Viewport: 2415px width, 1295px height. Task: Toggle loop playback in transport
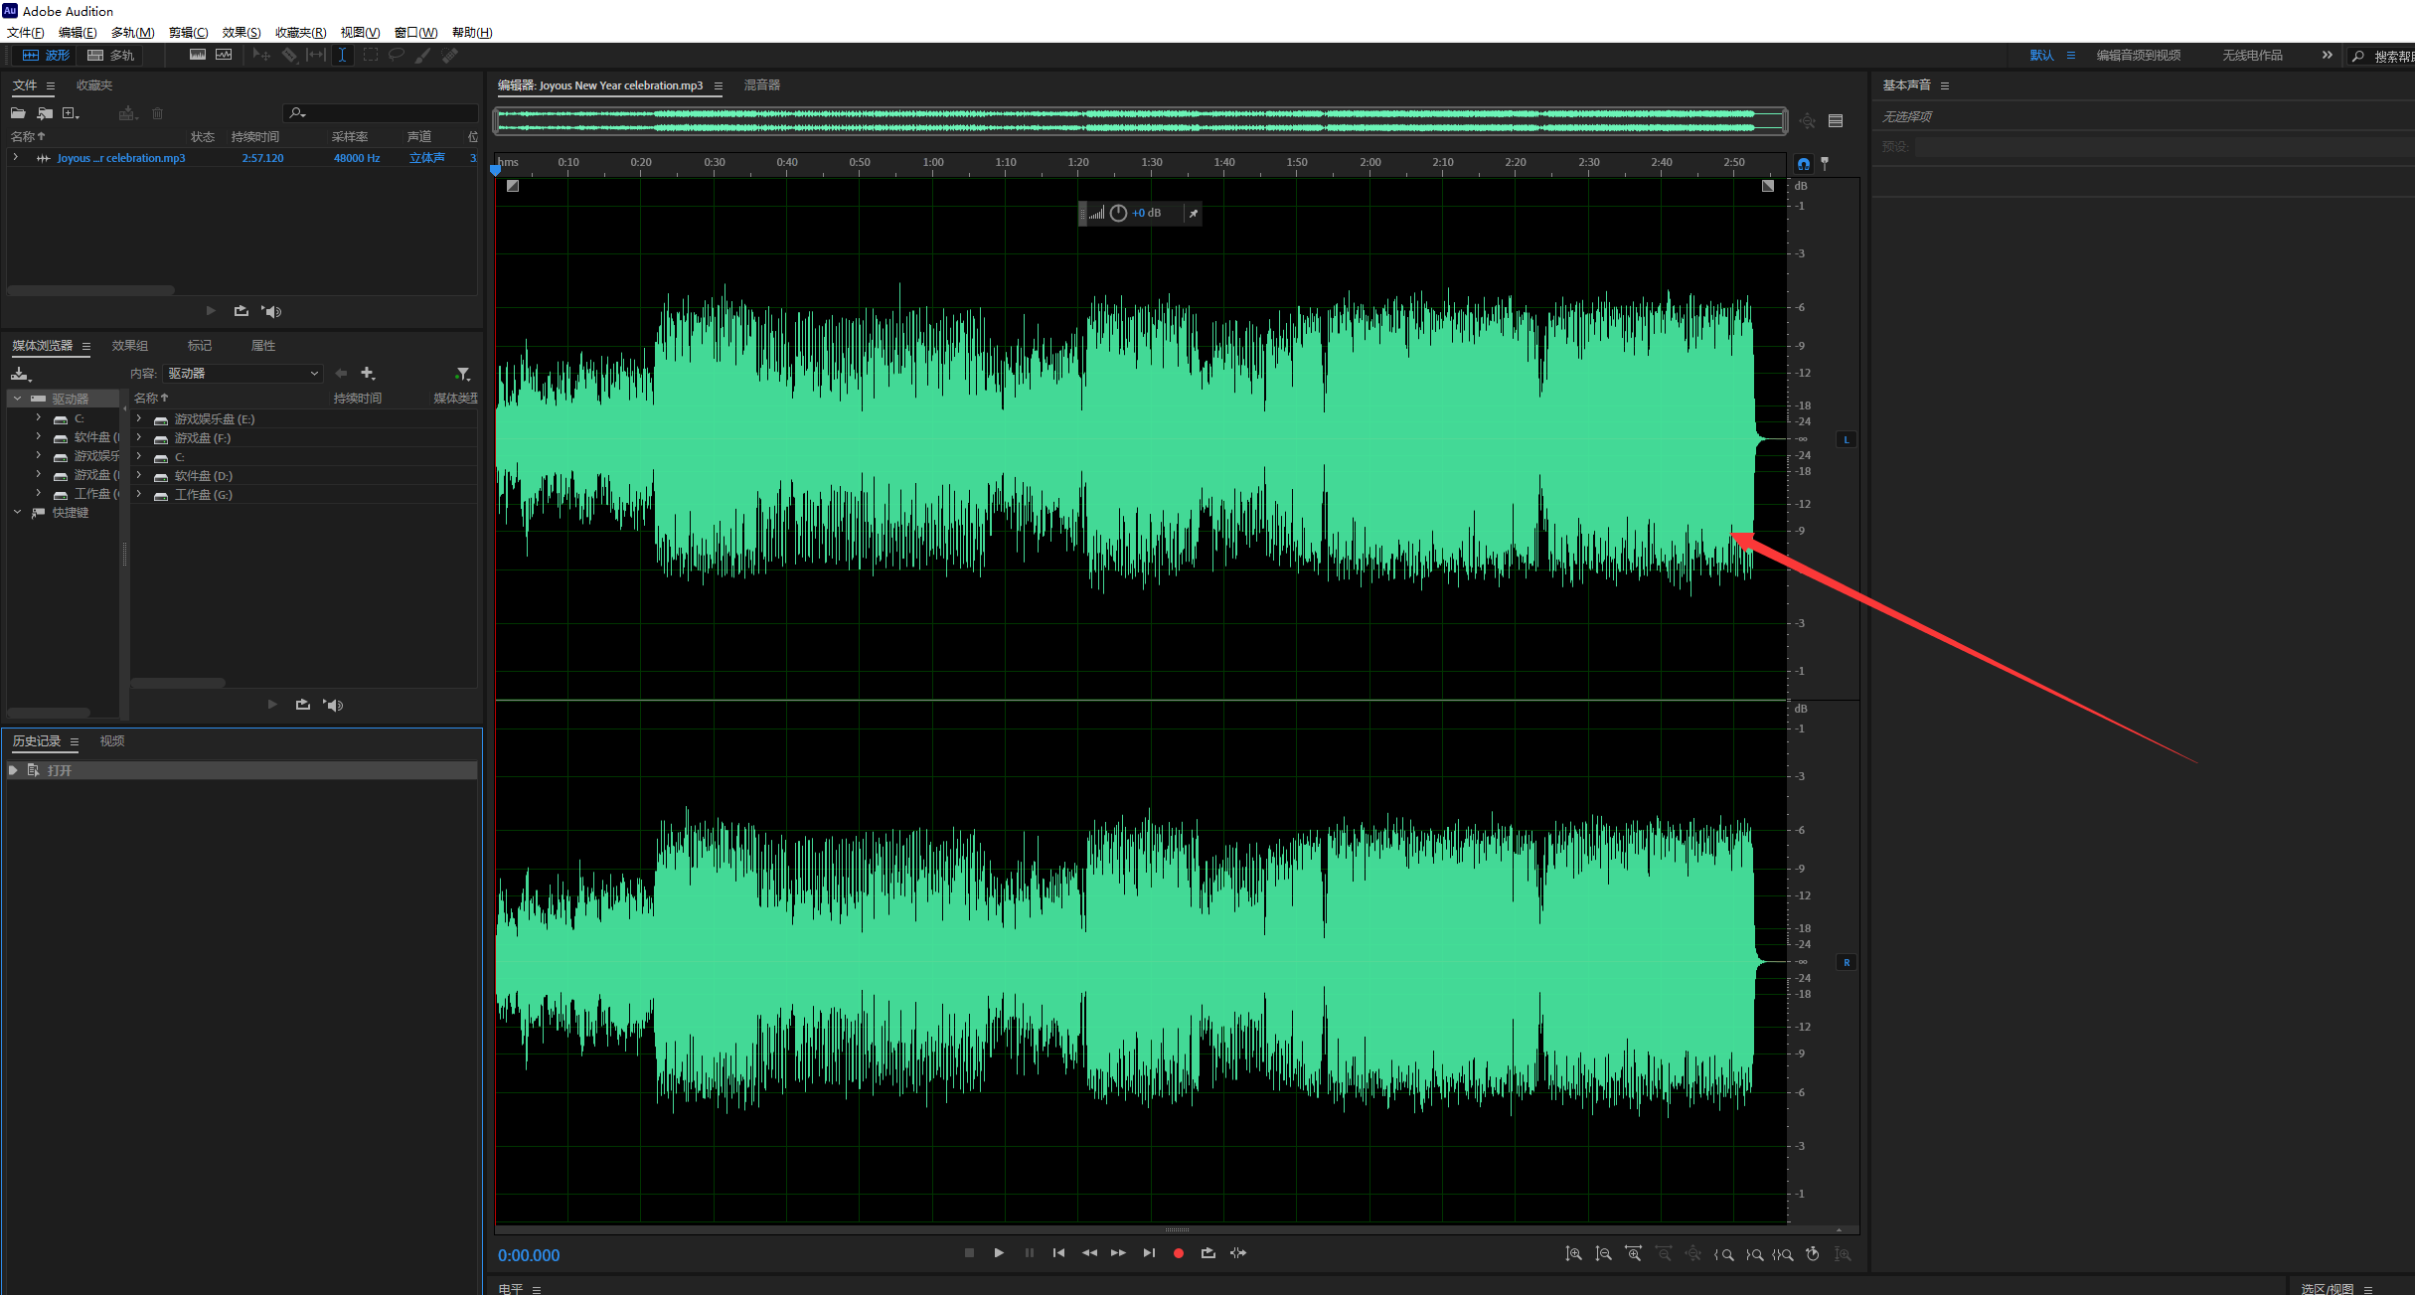pos(1208,1253)
